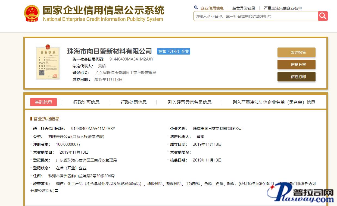
Task: Open the business license thumbnail image
Action: pos(48,64)
